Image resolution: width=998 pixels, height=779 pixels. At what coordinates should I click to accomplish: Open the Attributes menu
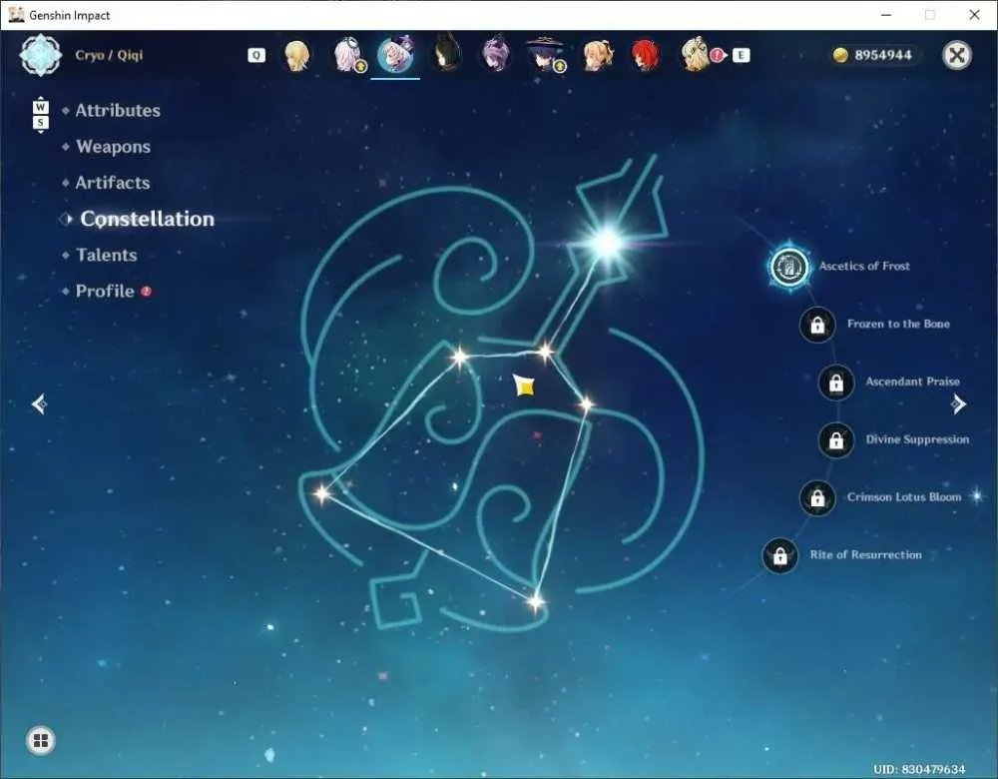[118, 110]
